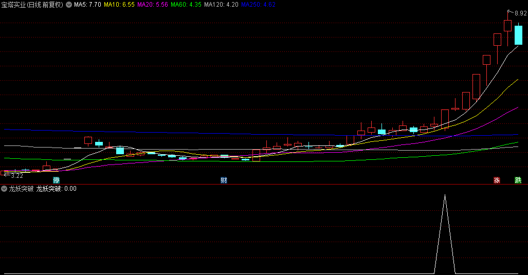
Task: Click the 8.92 high price label
Action: click(521, 13)
